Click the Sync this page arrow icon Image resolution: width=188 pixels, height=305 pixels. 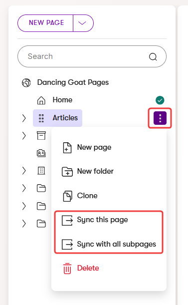(67, 220)
